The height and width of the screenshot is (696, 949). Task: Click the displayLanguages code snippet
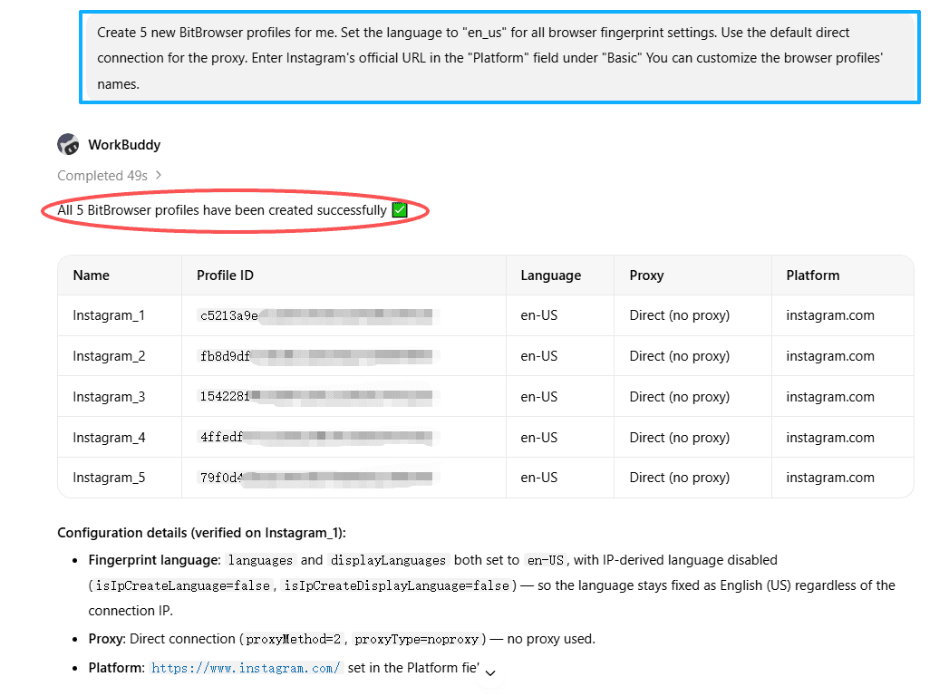point(388,560)
